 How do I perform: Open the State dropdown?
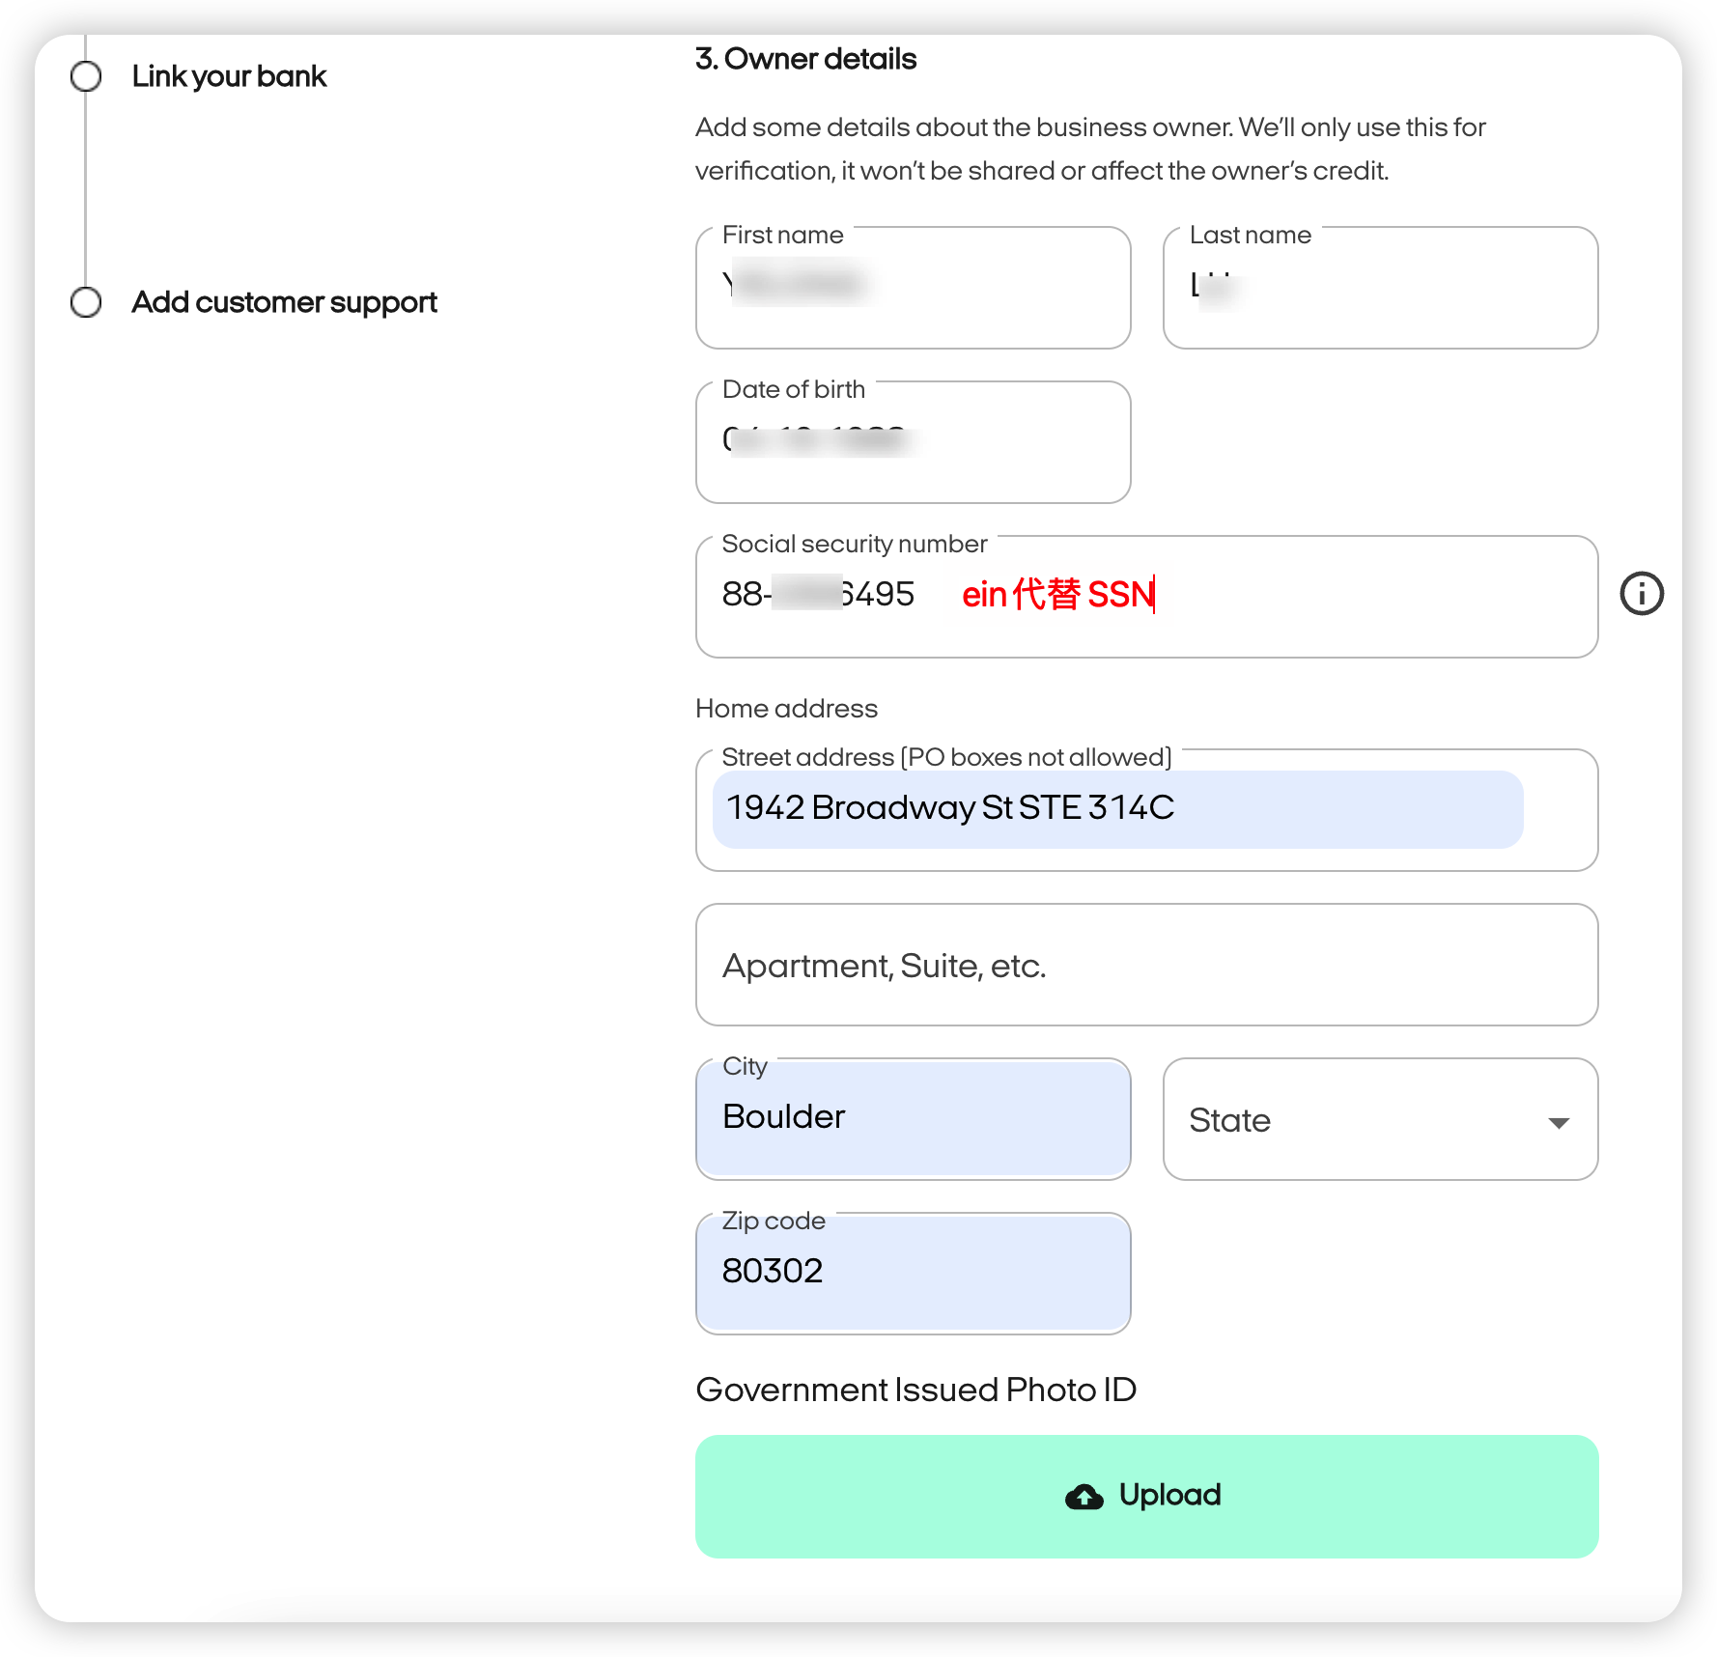[x=1379, y=1119]
